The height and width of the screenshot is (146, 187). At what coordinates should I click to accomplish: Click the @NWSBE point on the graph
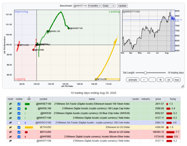pos(33,50)
